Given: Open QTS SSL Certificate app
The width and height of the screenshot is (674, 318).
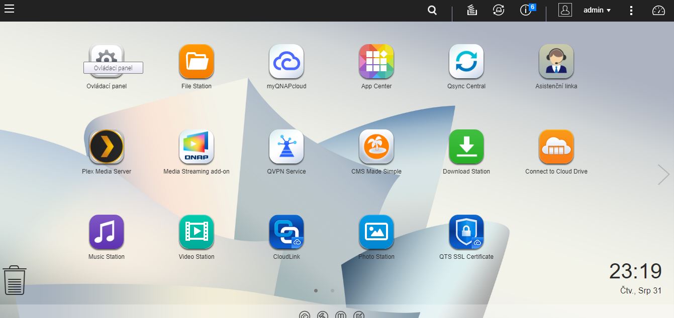Looking at the screenshot, I should pyautogui.click(x=466, y=232).
